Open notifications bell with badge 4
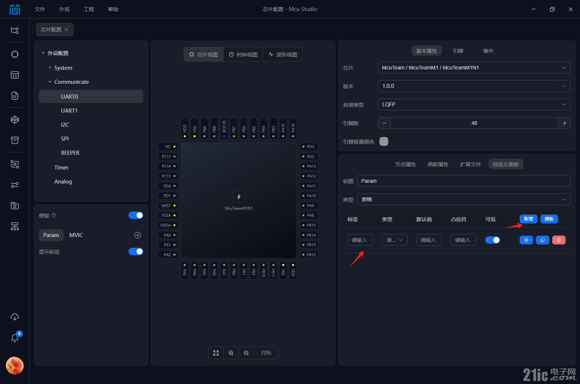Screen dimensions: 580x384 click(15, 337)
